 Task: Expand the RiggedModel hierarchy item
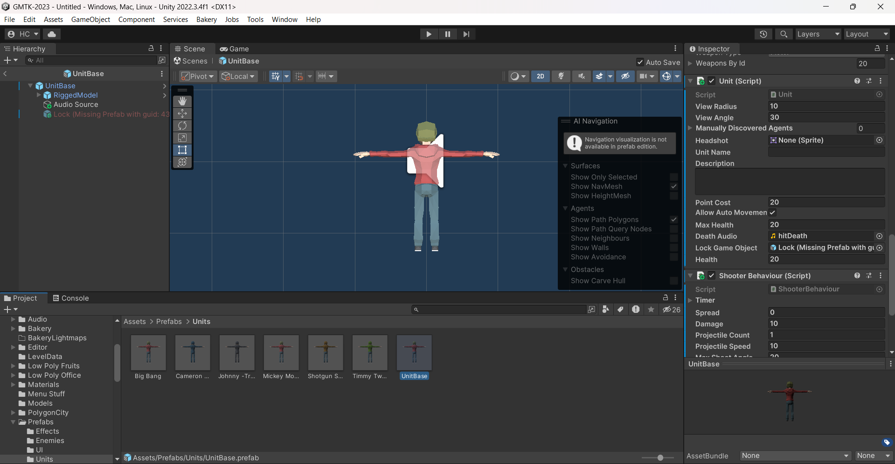pyautogui.click(x=39, y=95)
